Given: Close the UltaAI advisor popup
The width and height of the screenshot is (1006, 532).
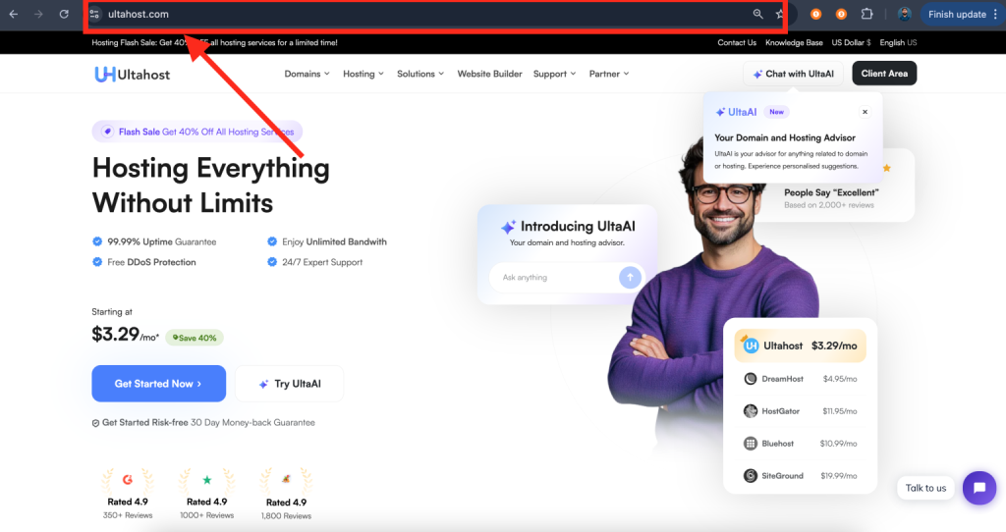Looking at the screenshot, I should 865,112.
